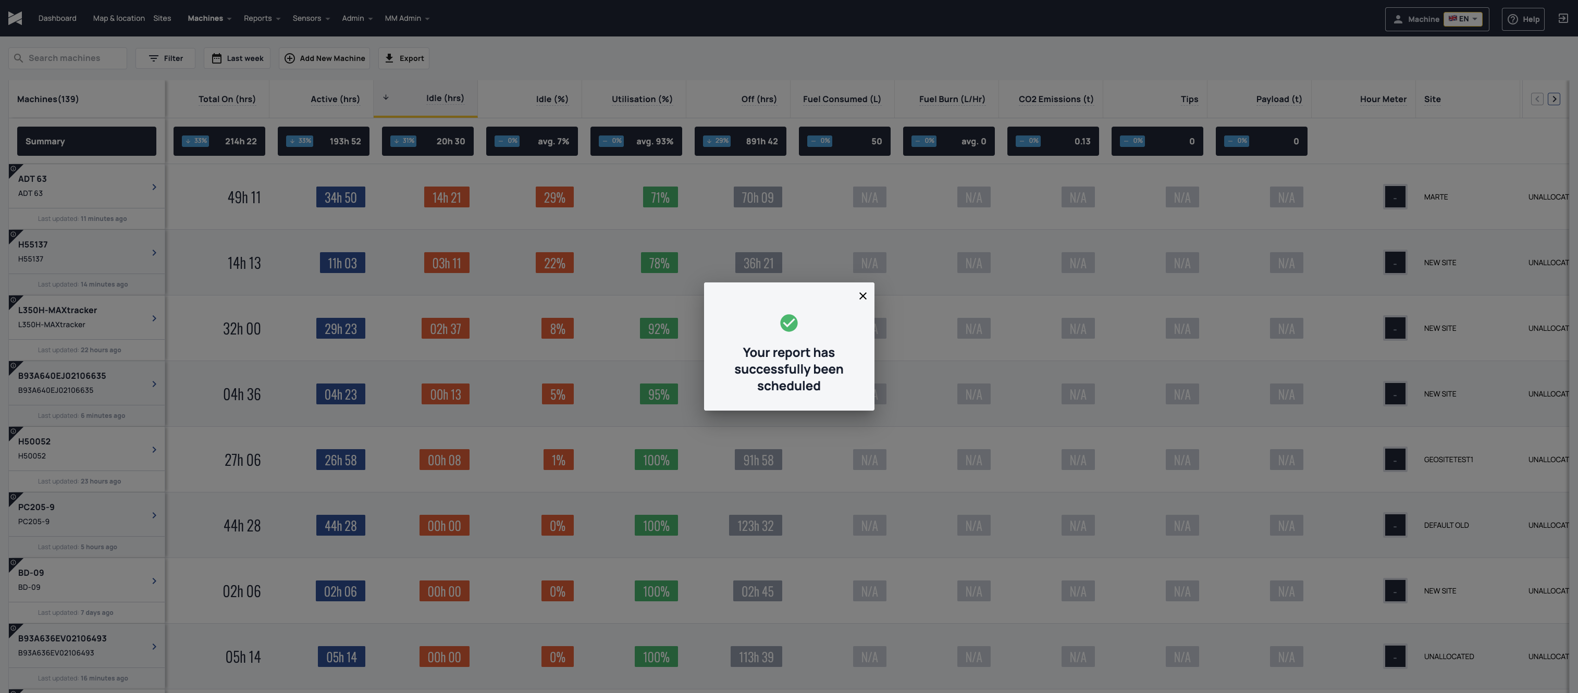Screen dimensions: 1578x693
Task: Sort by Total On (hrs) column header
Action: [x=227, y=100]
